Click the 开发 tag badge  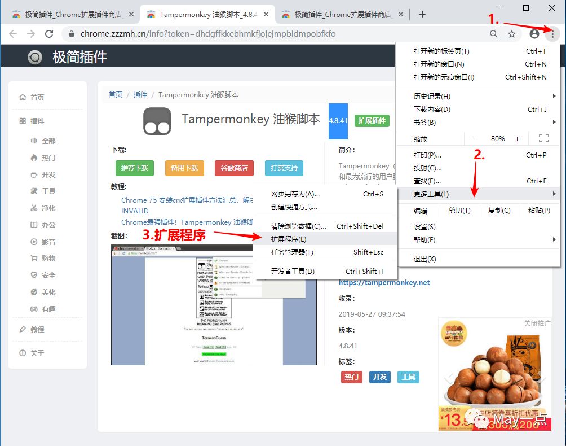click(380, 377)
